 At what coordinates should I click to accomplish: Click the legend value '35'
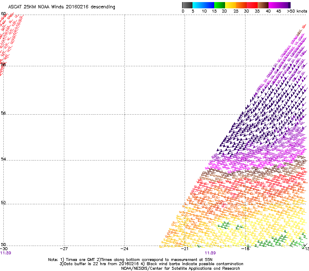[257, 11]
